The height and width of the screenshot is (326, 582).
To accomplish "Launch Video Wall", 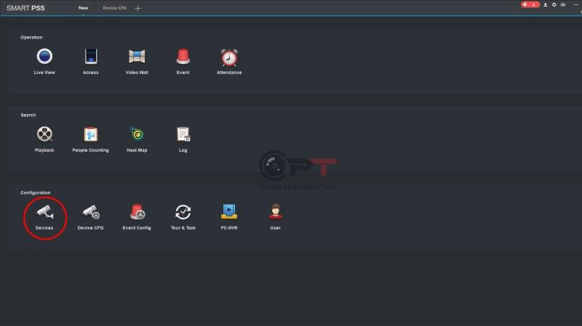I will 137,57.
